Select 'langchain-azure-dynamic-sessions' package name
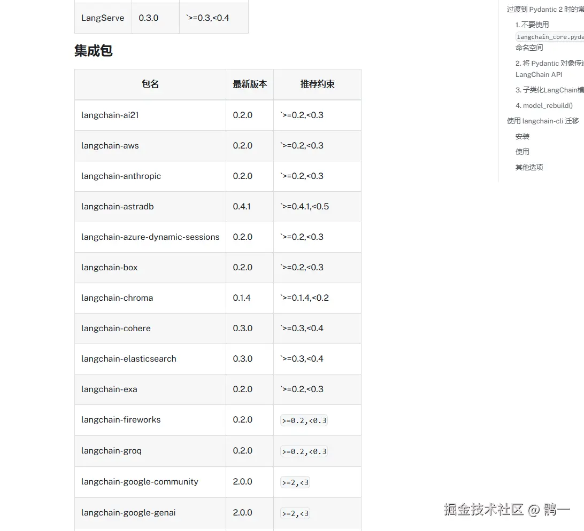Image resolution: width=584 pixels, height=531 pixels. [x=150, y=237]
